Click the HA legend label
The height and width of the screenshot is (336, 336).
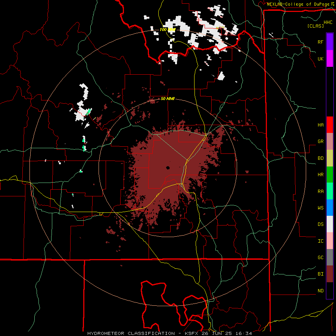coord(320,125)
